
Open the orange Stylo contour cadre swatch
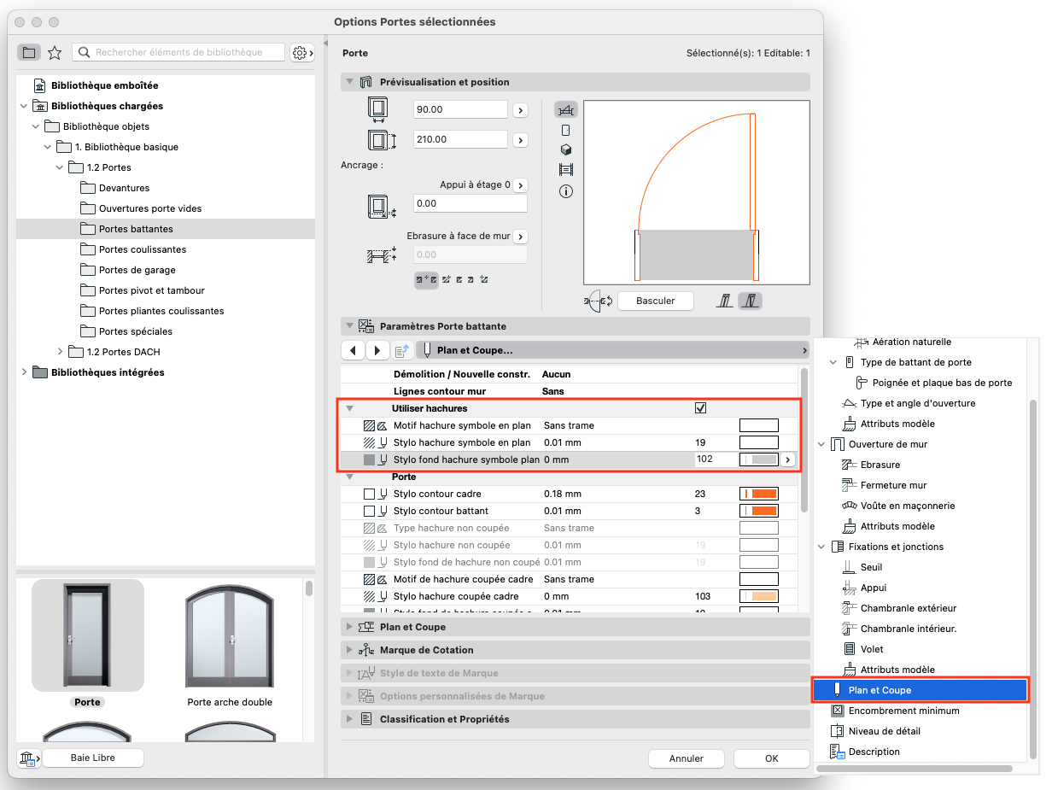758,494
